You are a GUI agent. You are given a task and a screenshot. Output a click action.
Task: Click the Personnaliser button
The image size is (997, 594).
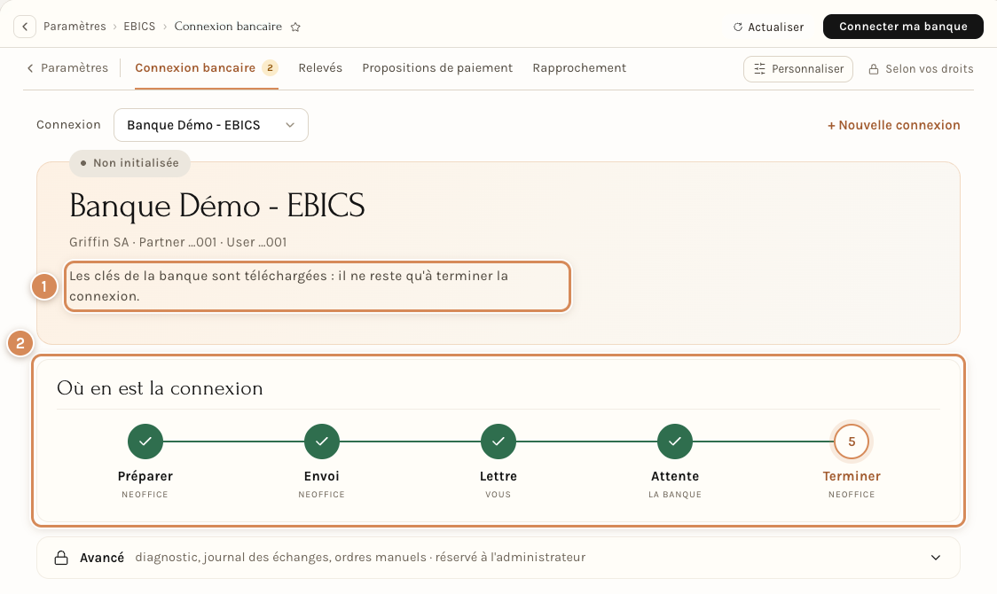click(798, 68)
